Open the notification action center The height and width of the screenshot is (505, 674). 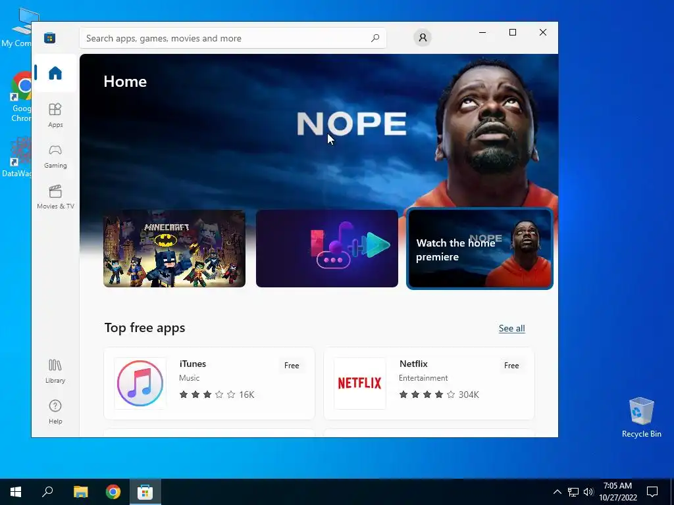point(652,492)
